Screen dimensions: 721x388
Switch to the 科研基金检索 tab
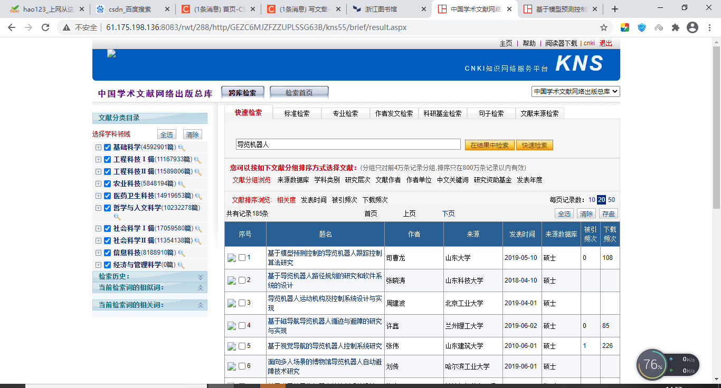click(x=442, y=113)
